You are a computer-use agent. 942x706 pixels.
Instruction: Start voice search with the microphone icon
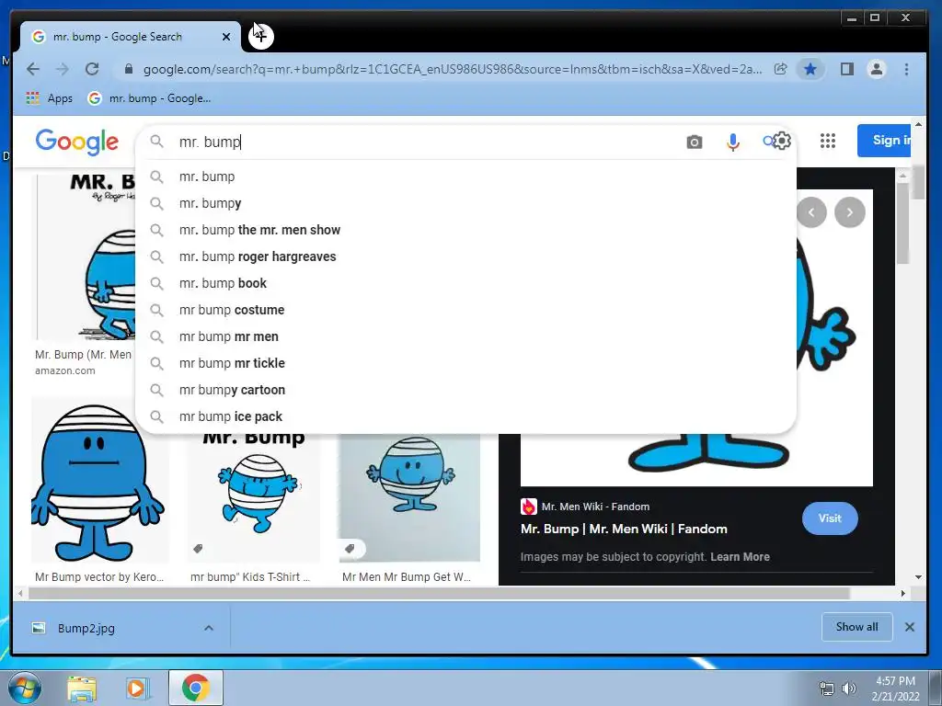(x=732, y=142)
